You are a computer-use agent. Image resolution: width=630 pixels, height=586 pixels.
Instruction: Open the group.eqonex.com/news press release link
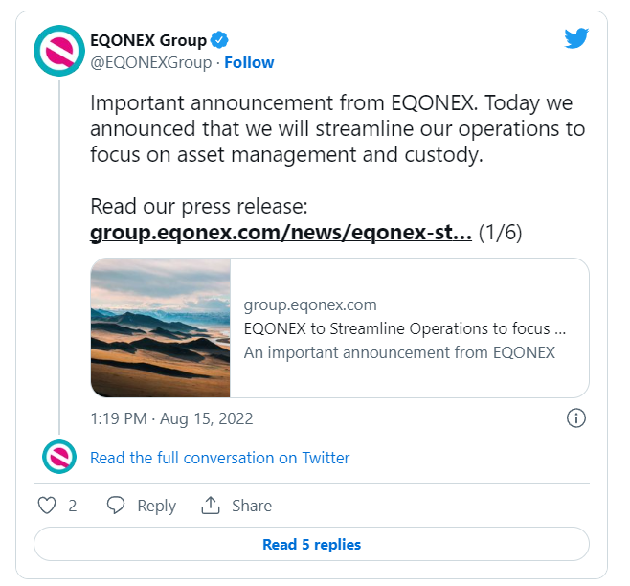point(281,232)
